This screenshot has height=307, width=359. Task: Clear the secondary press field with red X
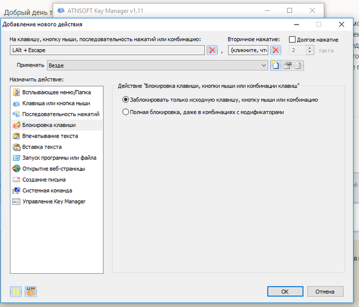pyautogui.click(x=276, y=50)
